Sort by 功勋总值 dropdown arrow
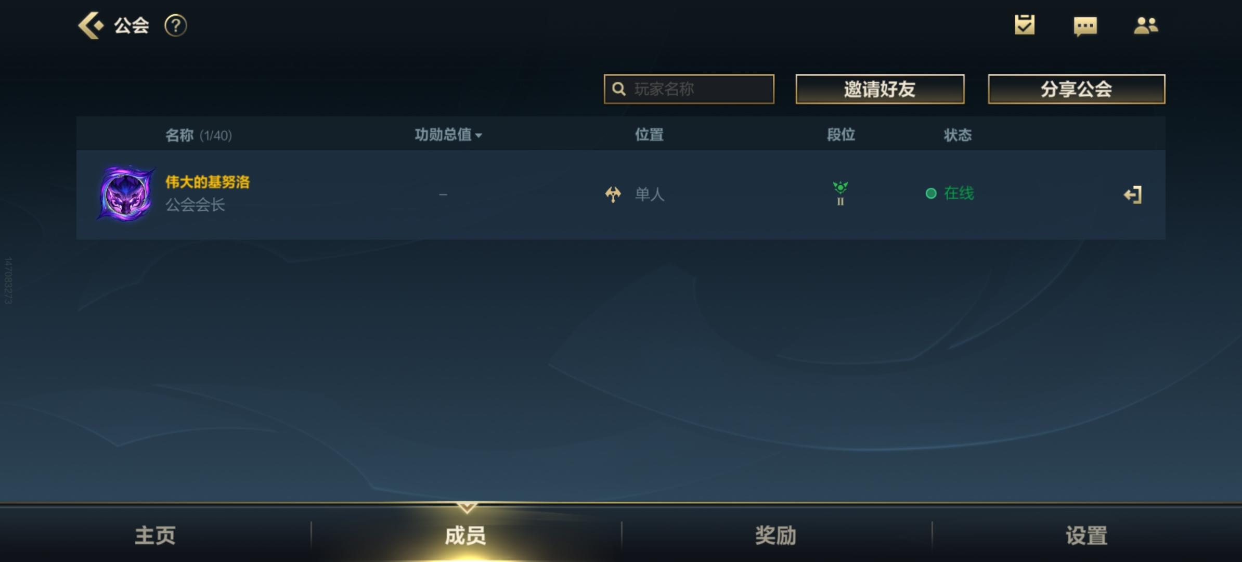This screenshot has height=562, width=1242. click(478, 136)
